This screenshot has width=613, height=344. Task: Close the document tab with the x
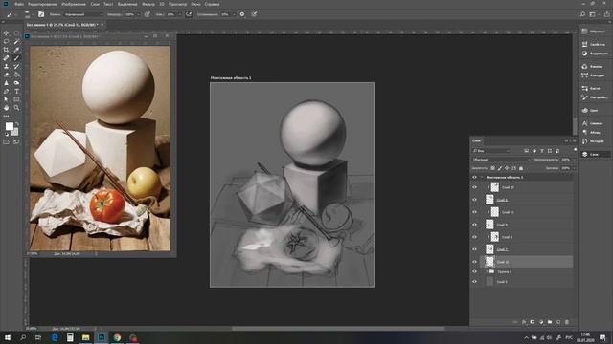pyautogui.click(x=102, y=25)
